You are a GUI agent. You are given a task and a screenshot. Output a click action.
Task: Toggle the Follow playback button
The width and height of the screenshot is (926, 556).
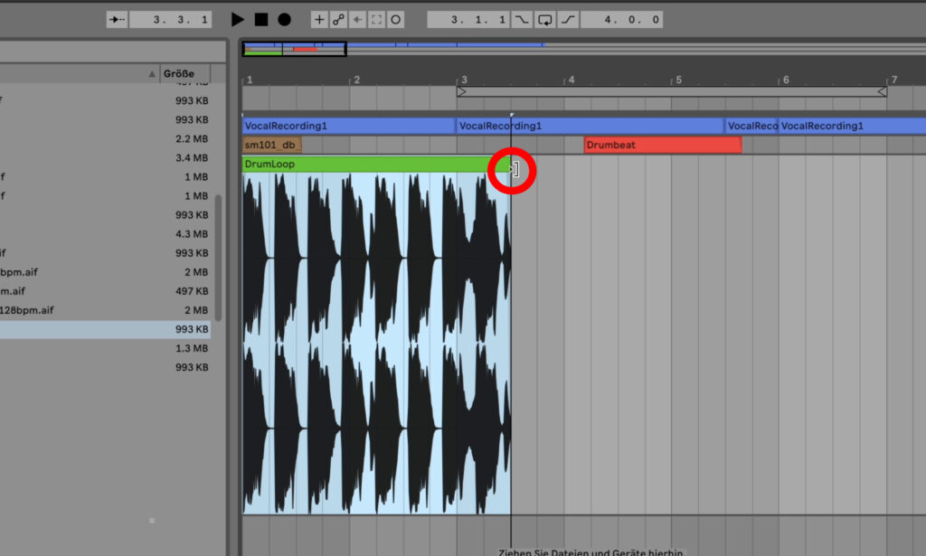click(117, 20)
